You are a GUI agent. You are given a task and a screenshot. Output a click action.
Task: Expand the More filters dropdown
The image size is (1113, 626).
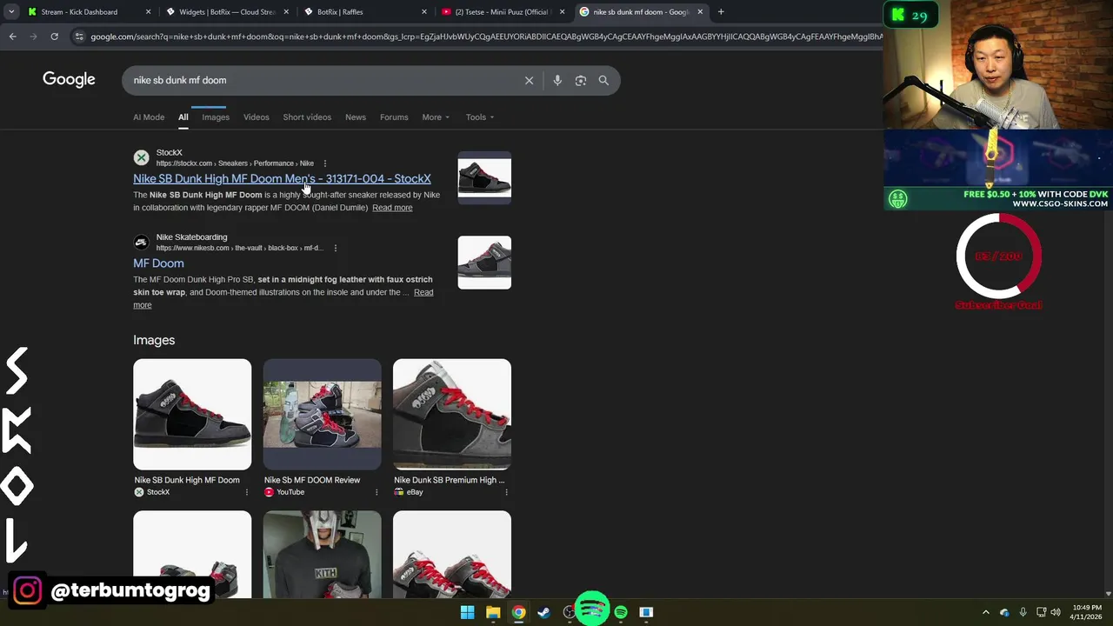coord(436,117)
